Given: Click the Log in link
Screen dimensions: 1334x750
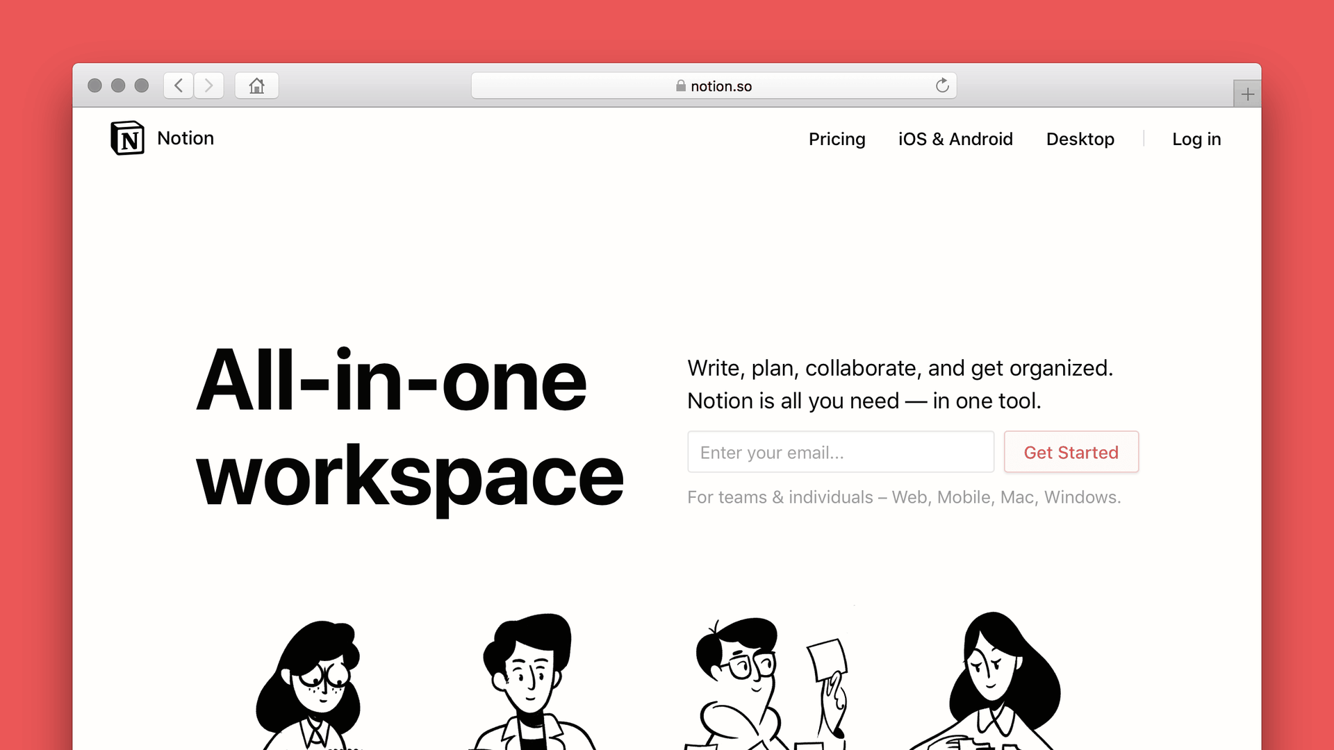Looking at the screenshot, I should [1196, 139].
